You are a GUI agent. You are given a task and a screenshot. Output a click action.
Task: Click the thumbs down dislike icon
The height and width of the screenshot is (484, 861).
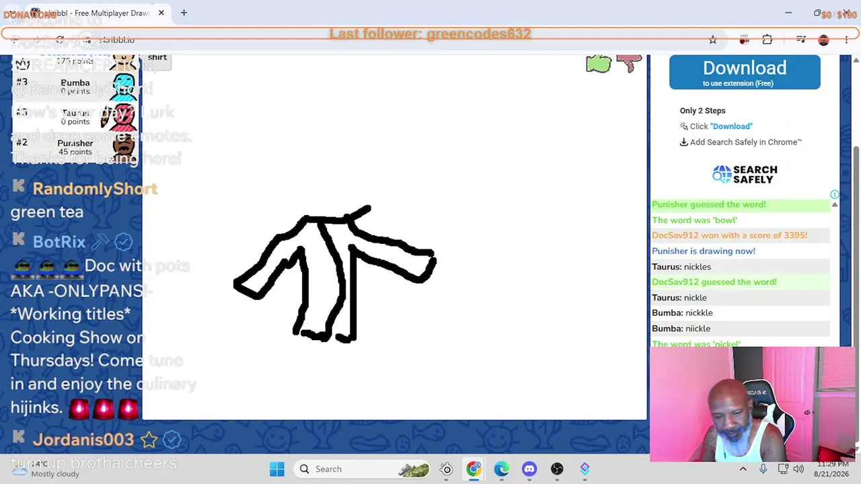[x=630, y=63]
